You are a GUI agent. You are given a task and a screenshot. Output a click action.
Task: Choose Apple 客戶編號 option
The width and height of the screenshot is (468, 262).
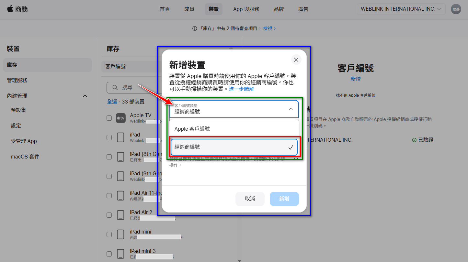tap(234, 129)
